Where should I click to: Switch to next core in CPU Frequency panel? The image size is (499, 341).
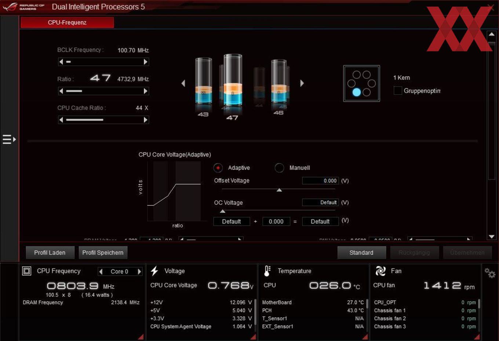(x=139, y=272)
